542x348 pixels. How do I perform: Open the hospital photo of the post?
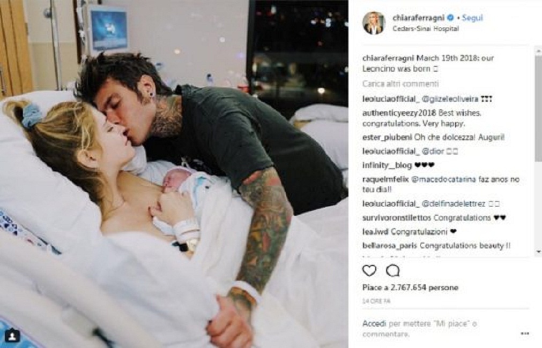pyautogui.click(x=174, y=174)
